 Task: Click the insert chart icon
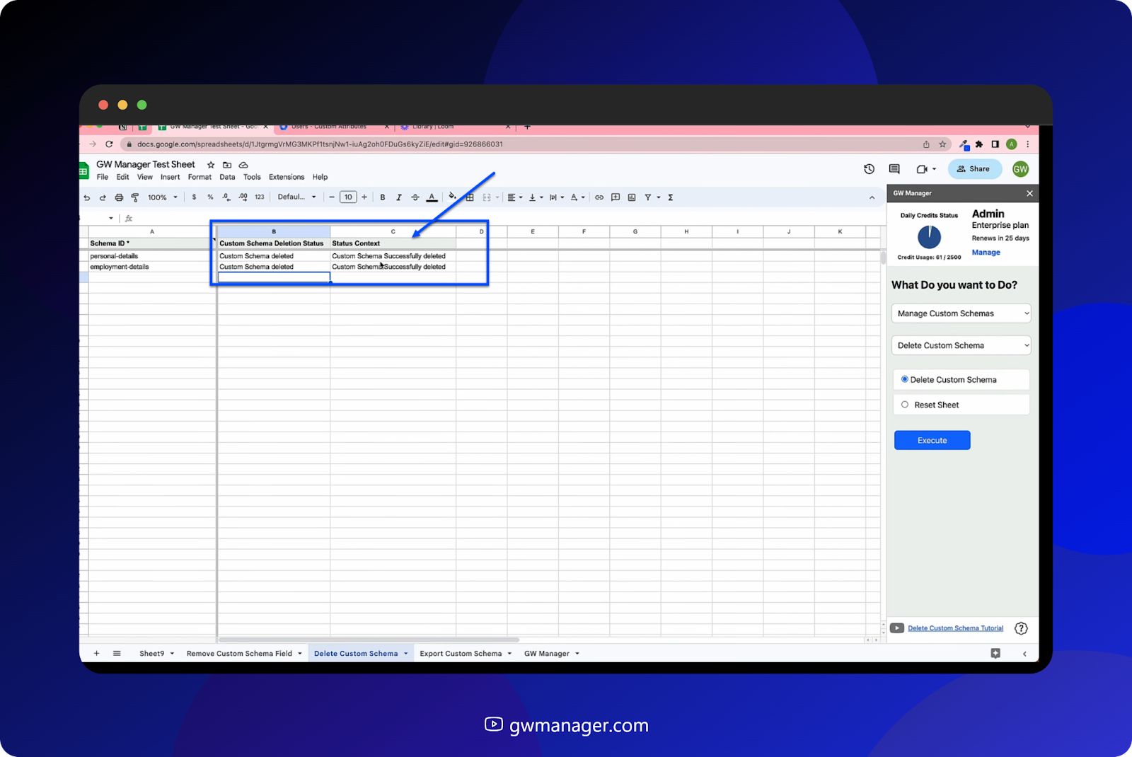tap(632, 197)
